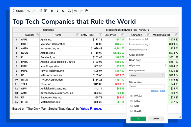This screenshot has height=127, width=191.
Task: Click the Top Tech Companies heading
Action: tap(74, 22)
